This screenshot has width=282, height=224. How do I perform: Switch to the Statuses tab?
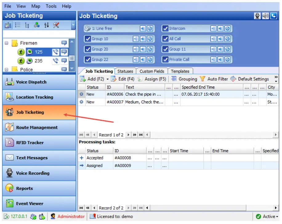tap(125, 71)
